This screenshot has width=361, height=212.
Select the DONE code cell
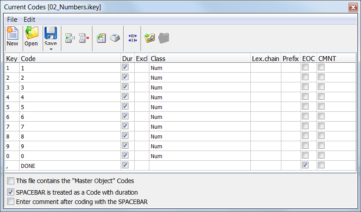69,166
